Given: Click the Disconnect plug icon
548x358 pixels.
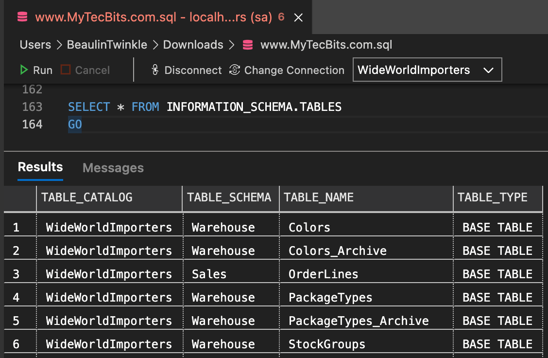Looking at the screenshot, I should (x=155, y=70).
